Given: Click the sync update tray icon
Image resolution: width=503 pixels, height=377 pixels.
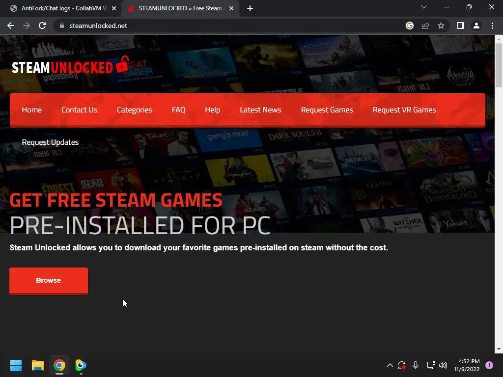Looking at the screenshot, I should [402, 365].
